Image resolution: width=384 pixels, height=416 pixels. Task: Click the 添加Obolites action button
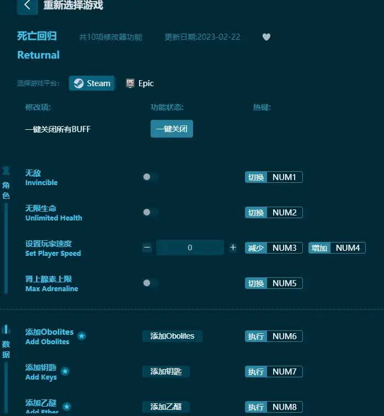(172, 336)
